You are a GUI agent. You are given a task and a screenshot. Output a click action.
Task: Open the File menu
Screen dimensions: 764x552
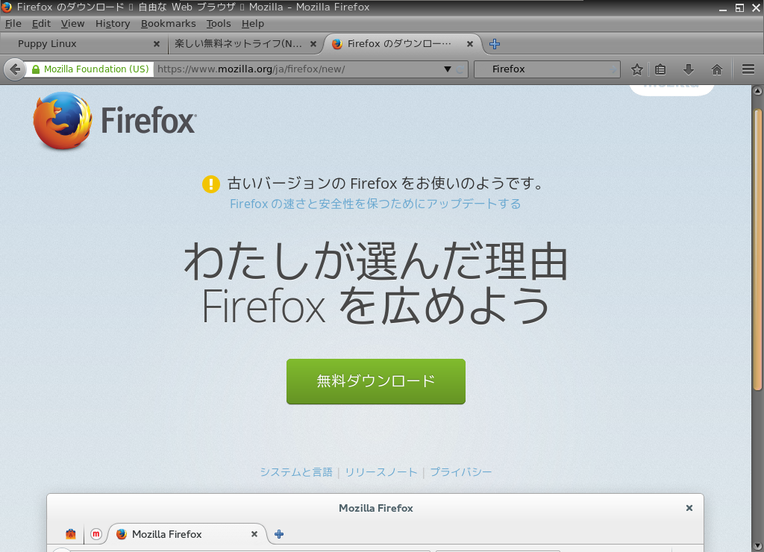(13, 23)
